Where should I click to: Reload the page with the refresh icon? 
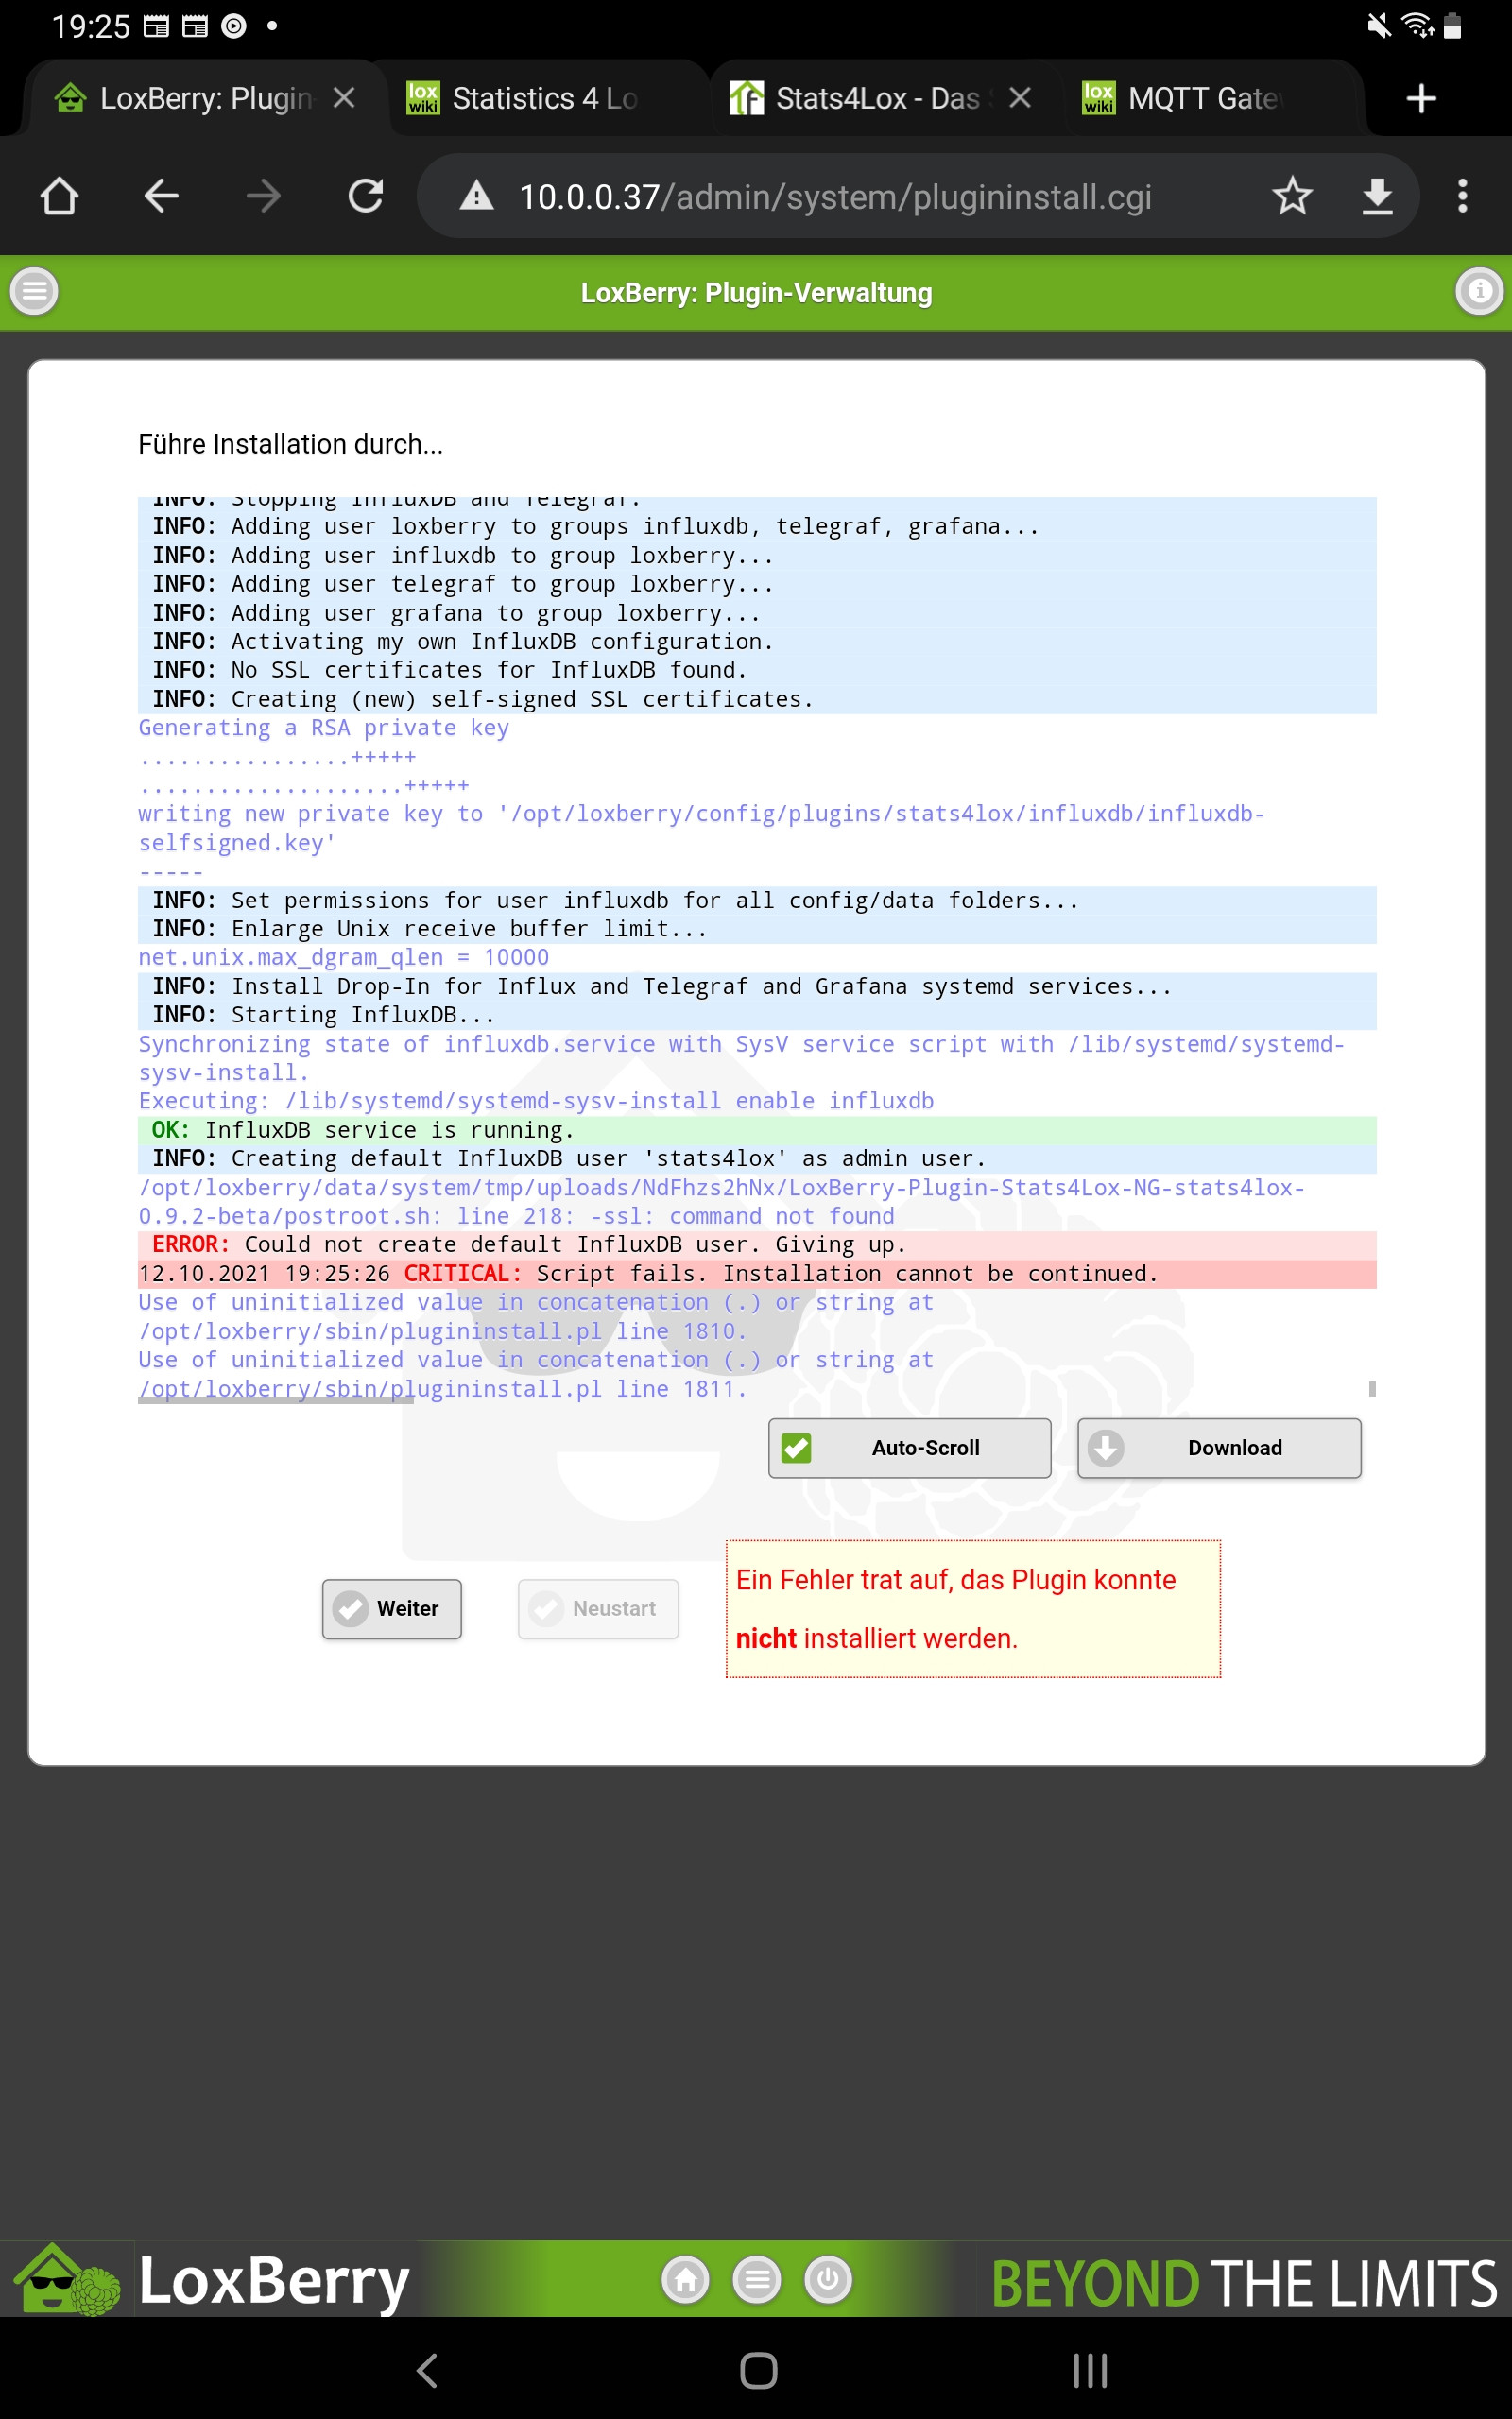click(x=366, y=196)
